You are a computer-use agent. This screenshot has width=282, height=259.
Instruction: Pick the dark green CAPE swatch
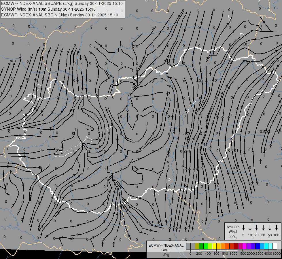pos(201,246)
